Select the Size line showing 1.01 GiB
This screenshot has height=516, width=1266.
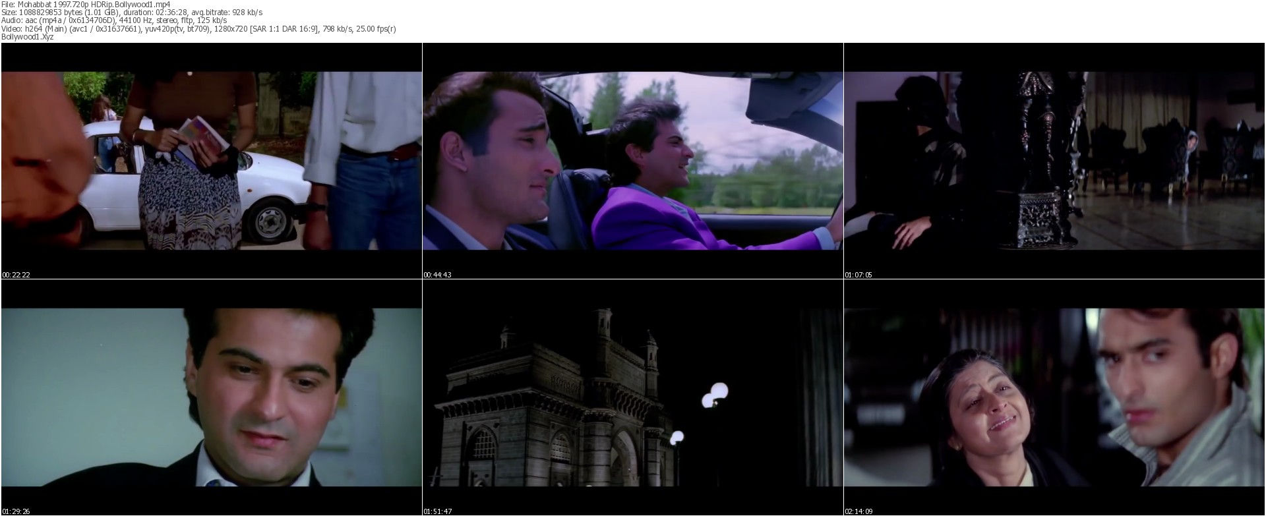tap(132, 13)
